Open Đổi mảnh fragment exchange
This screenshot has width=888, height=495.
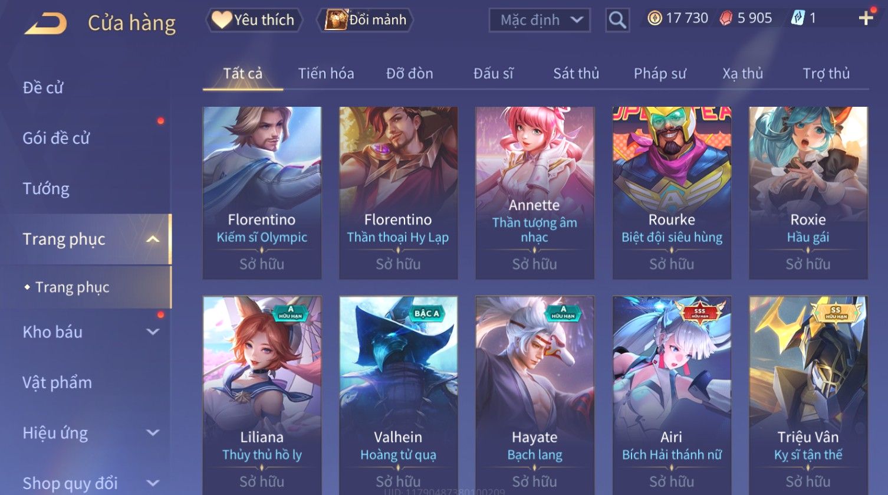[x=365, y=20]
